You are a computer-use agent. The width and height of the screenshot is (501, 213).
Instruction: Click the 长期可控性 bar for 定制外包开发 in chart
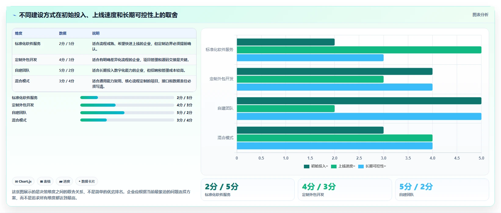(x=335, y=87)
